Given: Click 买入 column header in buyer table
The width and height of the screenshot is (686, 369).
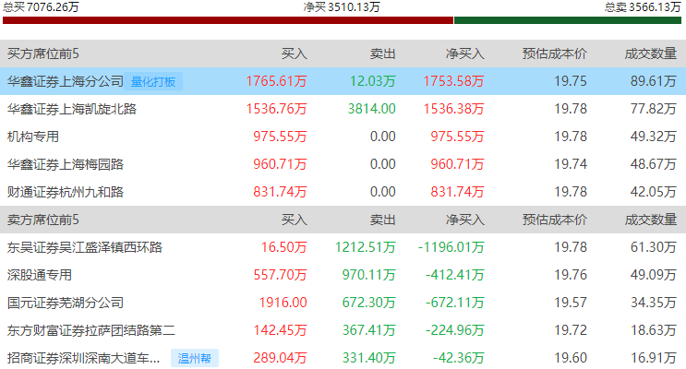Looking at the screenshot, I should tap(294, 54).
